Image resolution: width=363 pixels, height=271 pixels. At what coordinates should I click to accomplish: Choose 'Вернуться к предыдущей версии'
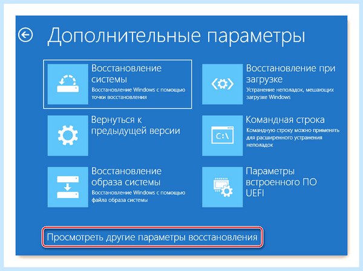(136, 125)
